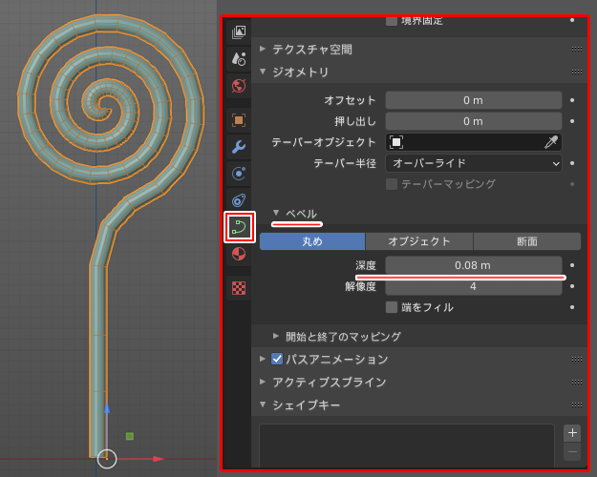Viewport: 597px width, 477px height.
Task: Click the 深度 value field
Action: pyautogui.click(x=473, y=265)
